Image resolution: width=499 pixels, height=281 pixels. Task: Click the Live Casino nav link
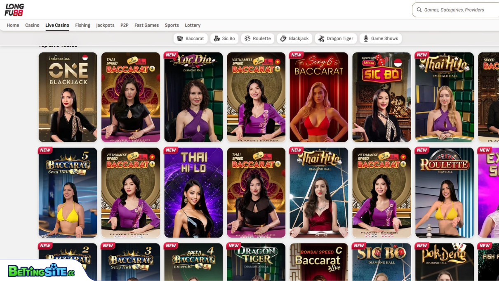click(x=57, y=25)
